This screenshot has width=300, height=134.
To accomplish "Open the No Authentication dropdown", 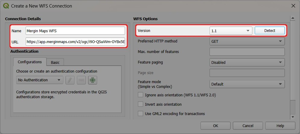I will click(39, 80).
